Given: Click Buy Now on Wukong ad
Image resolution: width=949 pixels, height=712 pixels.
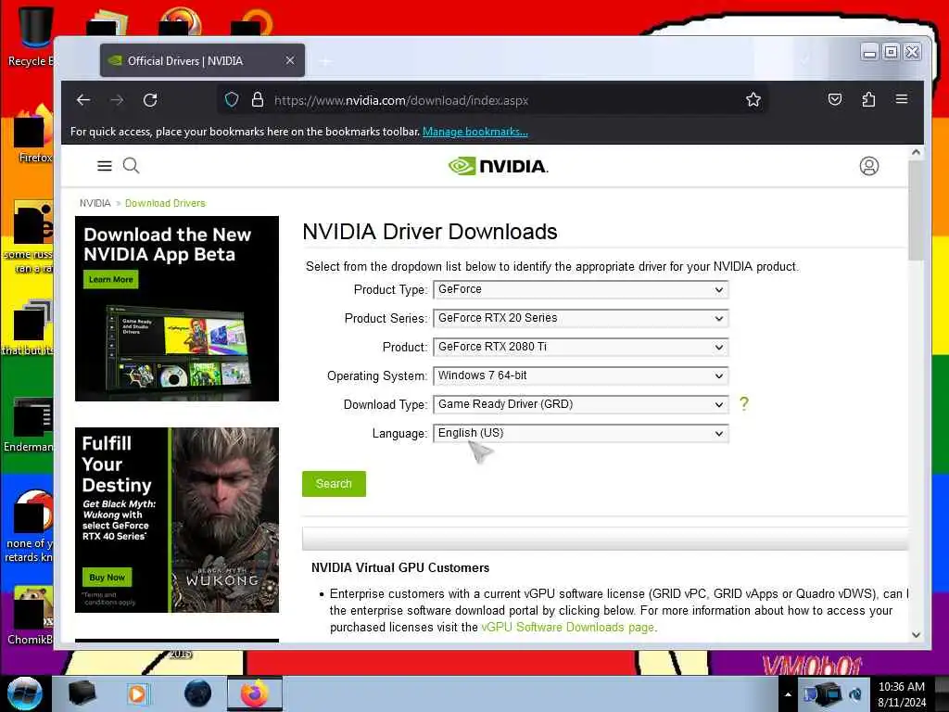Looking at the screenshot, I should coord(108,577).
